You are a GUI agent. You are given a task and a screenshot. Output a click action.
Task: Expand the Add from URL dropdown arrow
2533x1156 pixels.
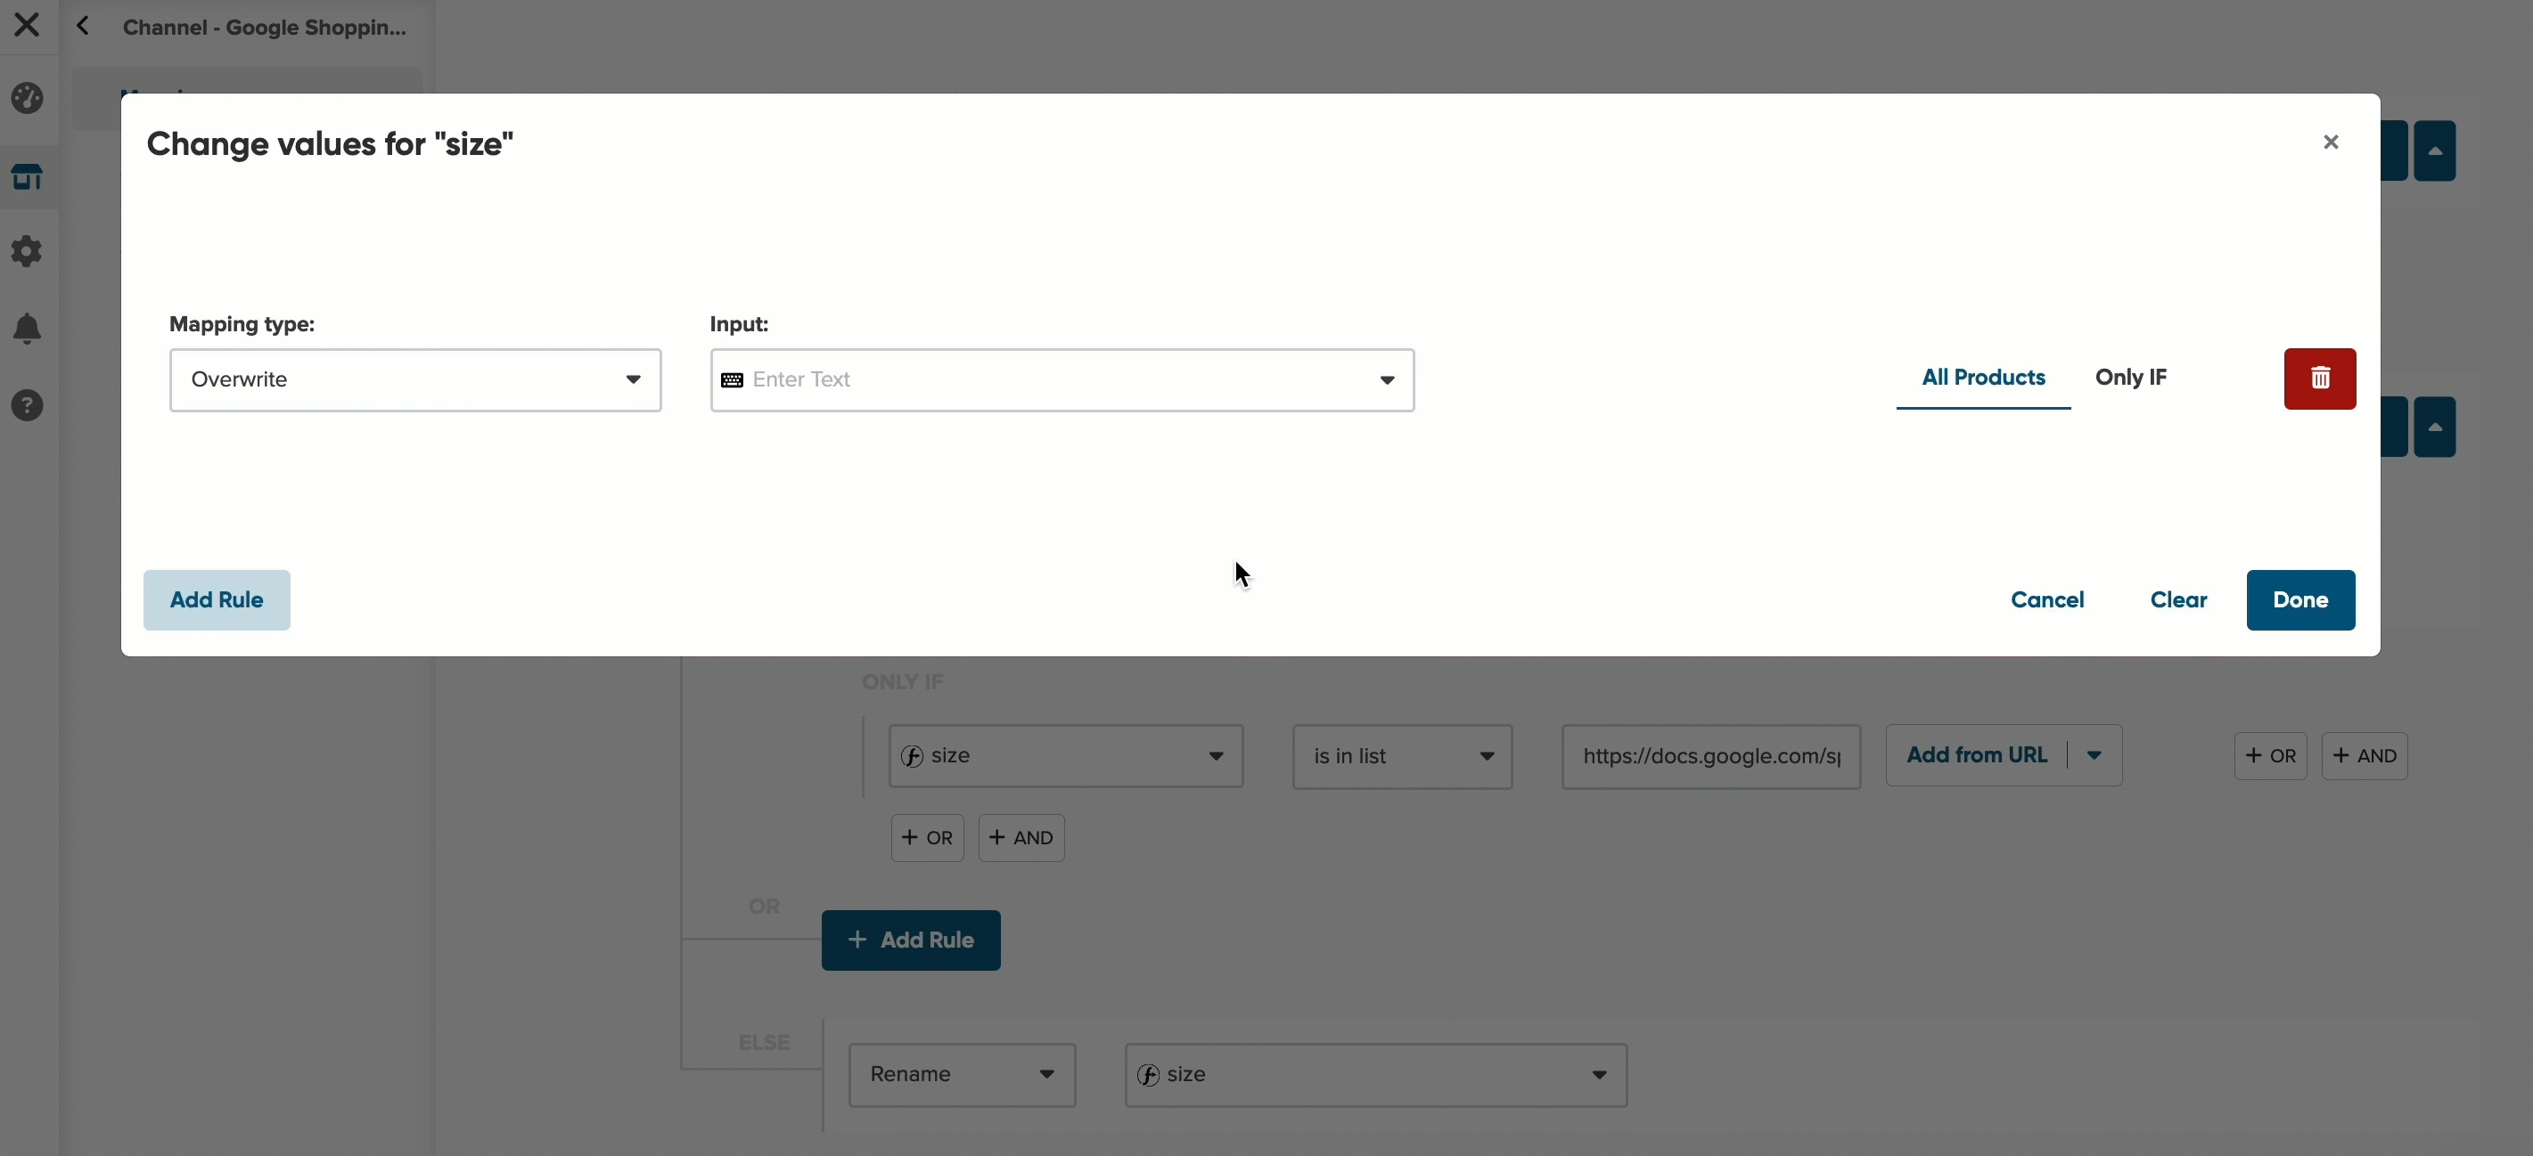2094,755
